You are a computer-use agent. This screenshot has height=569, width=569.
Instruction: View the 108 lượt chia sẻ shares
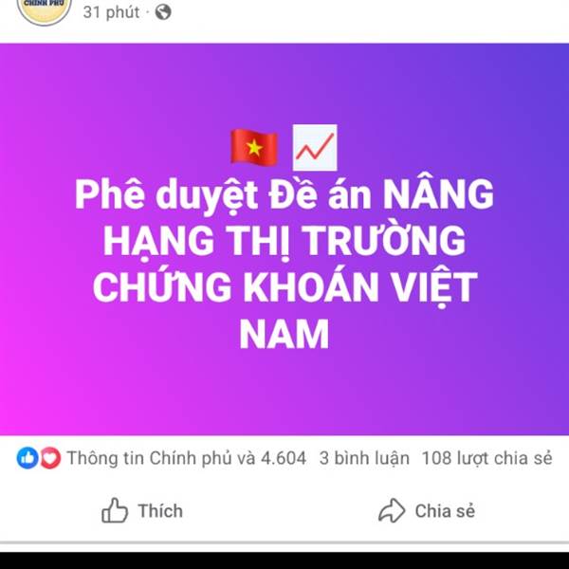point(487,458)
